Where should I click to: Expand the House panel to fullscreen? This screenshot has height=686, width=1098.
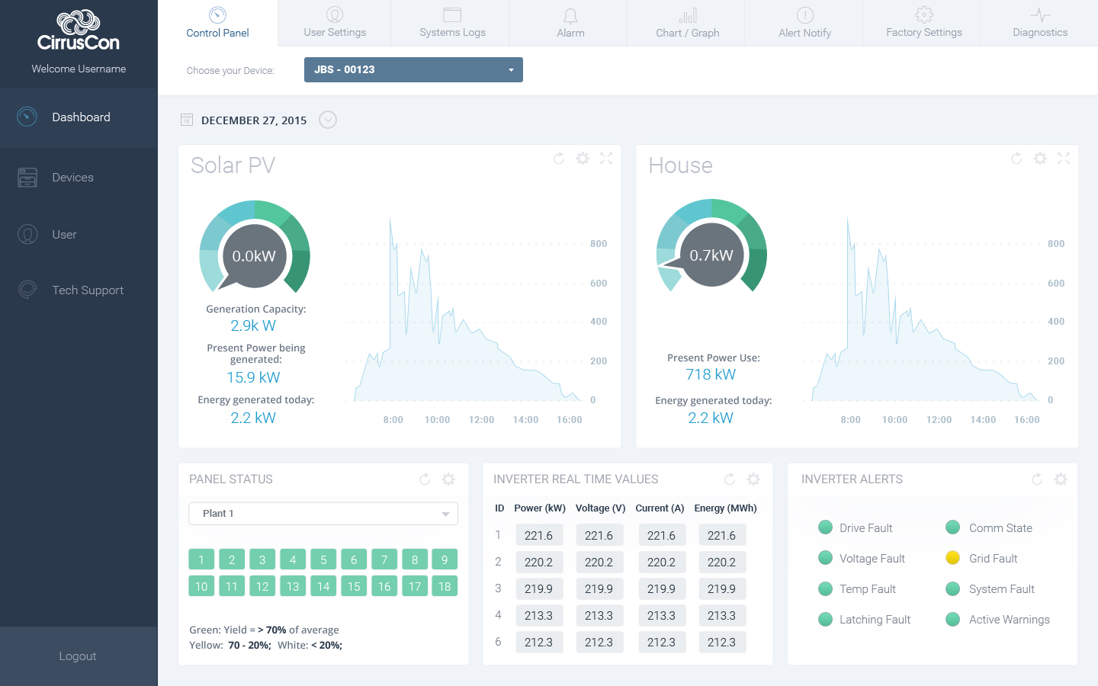pos(1064,159)
